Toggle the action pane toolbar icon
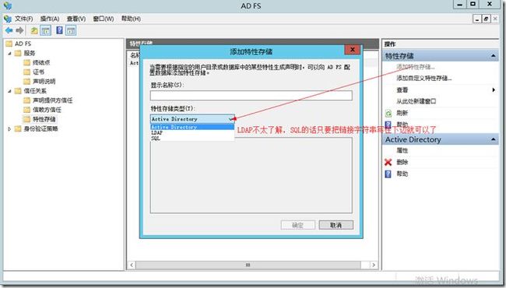506x288 pixels. pyautogui.click(x=71, y=30)
